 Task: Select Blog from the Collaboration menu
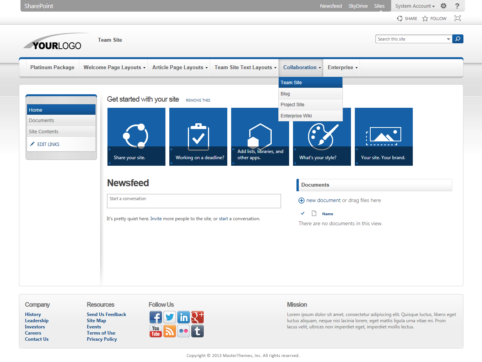(285, 93)
